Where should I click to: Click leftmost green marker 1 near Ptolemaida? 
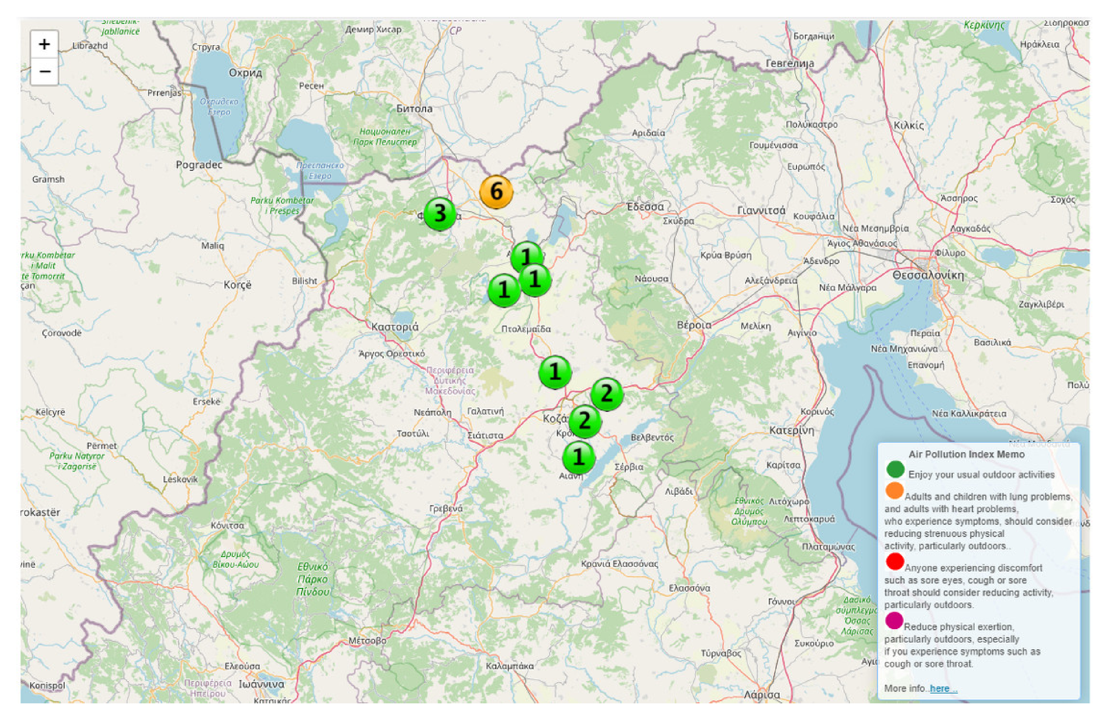click(504, 290)
